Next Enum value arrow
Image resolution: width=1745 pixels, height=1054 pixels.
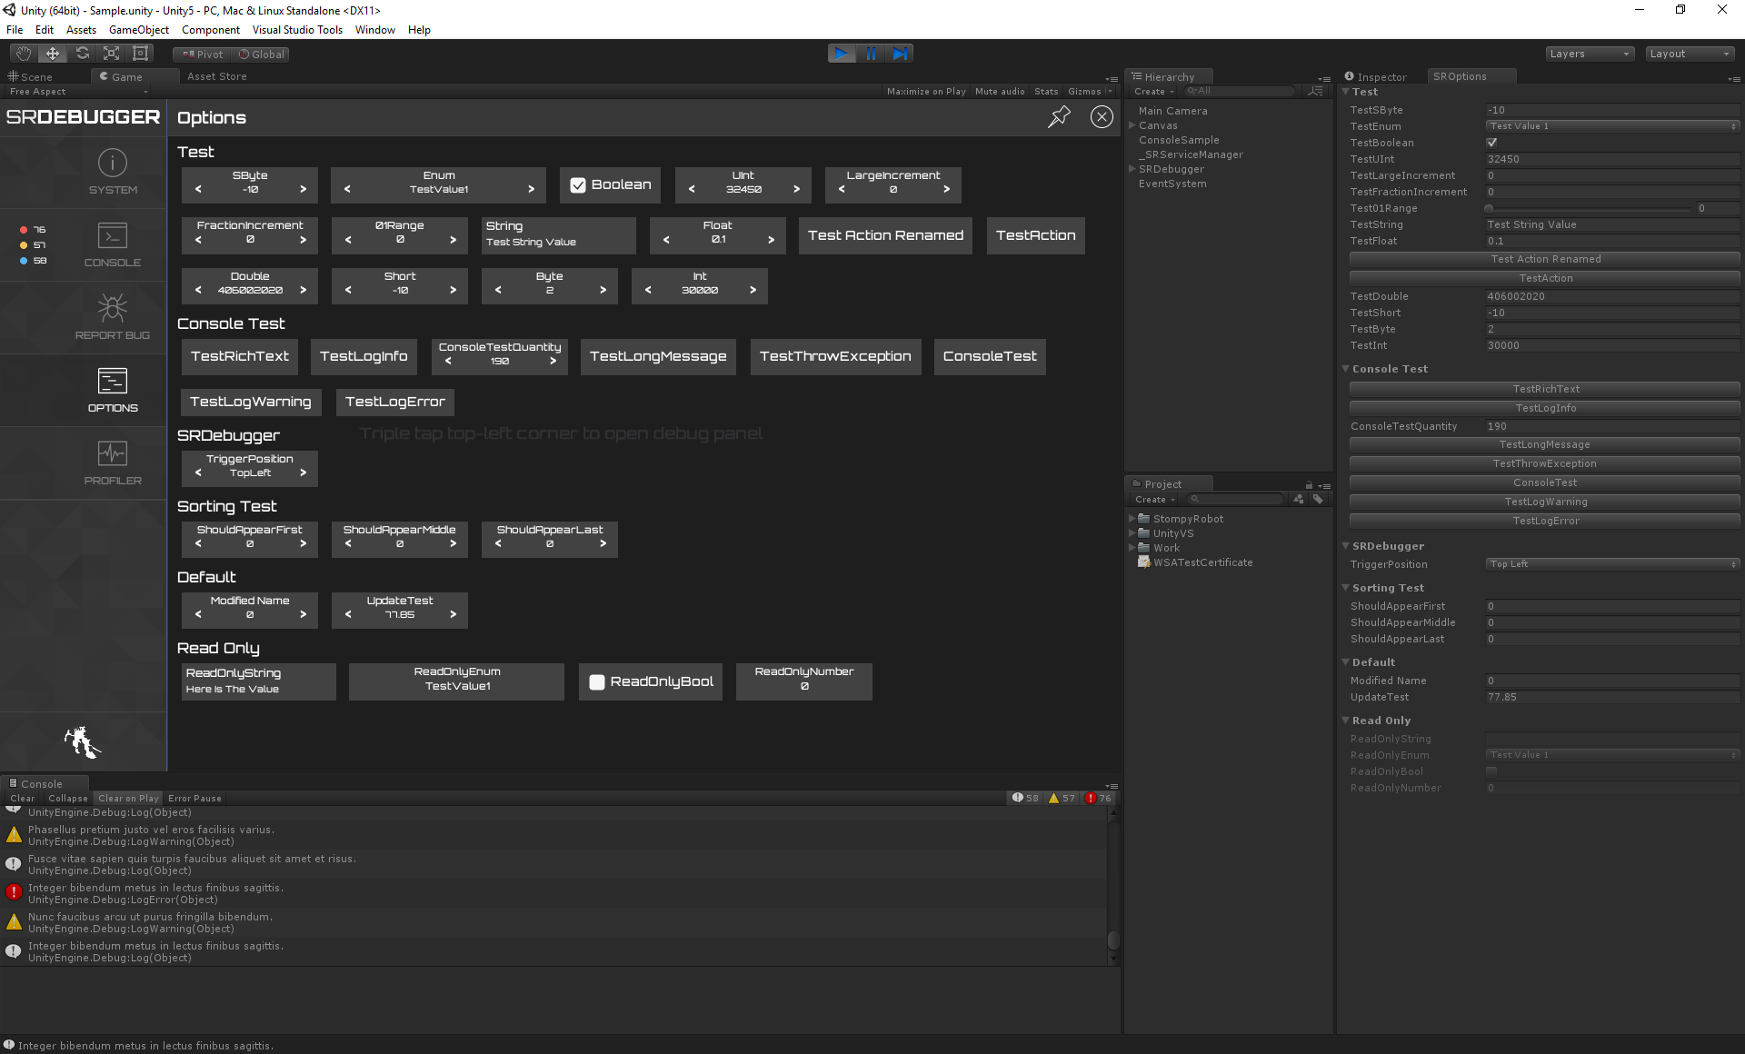tap(531, 189)
